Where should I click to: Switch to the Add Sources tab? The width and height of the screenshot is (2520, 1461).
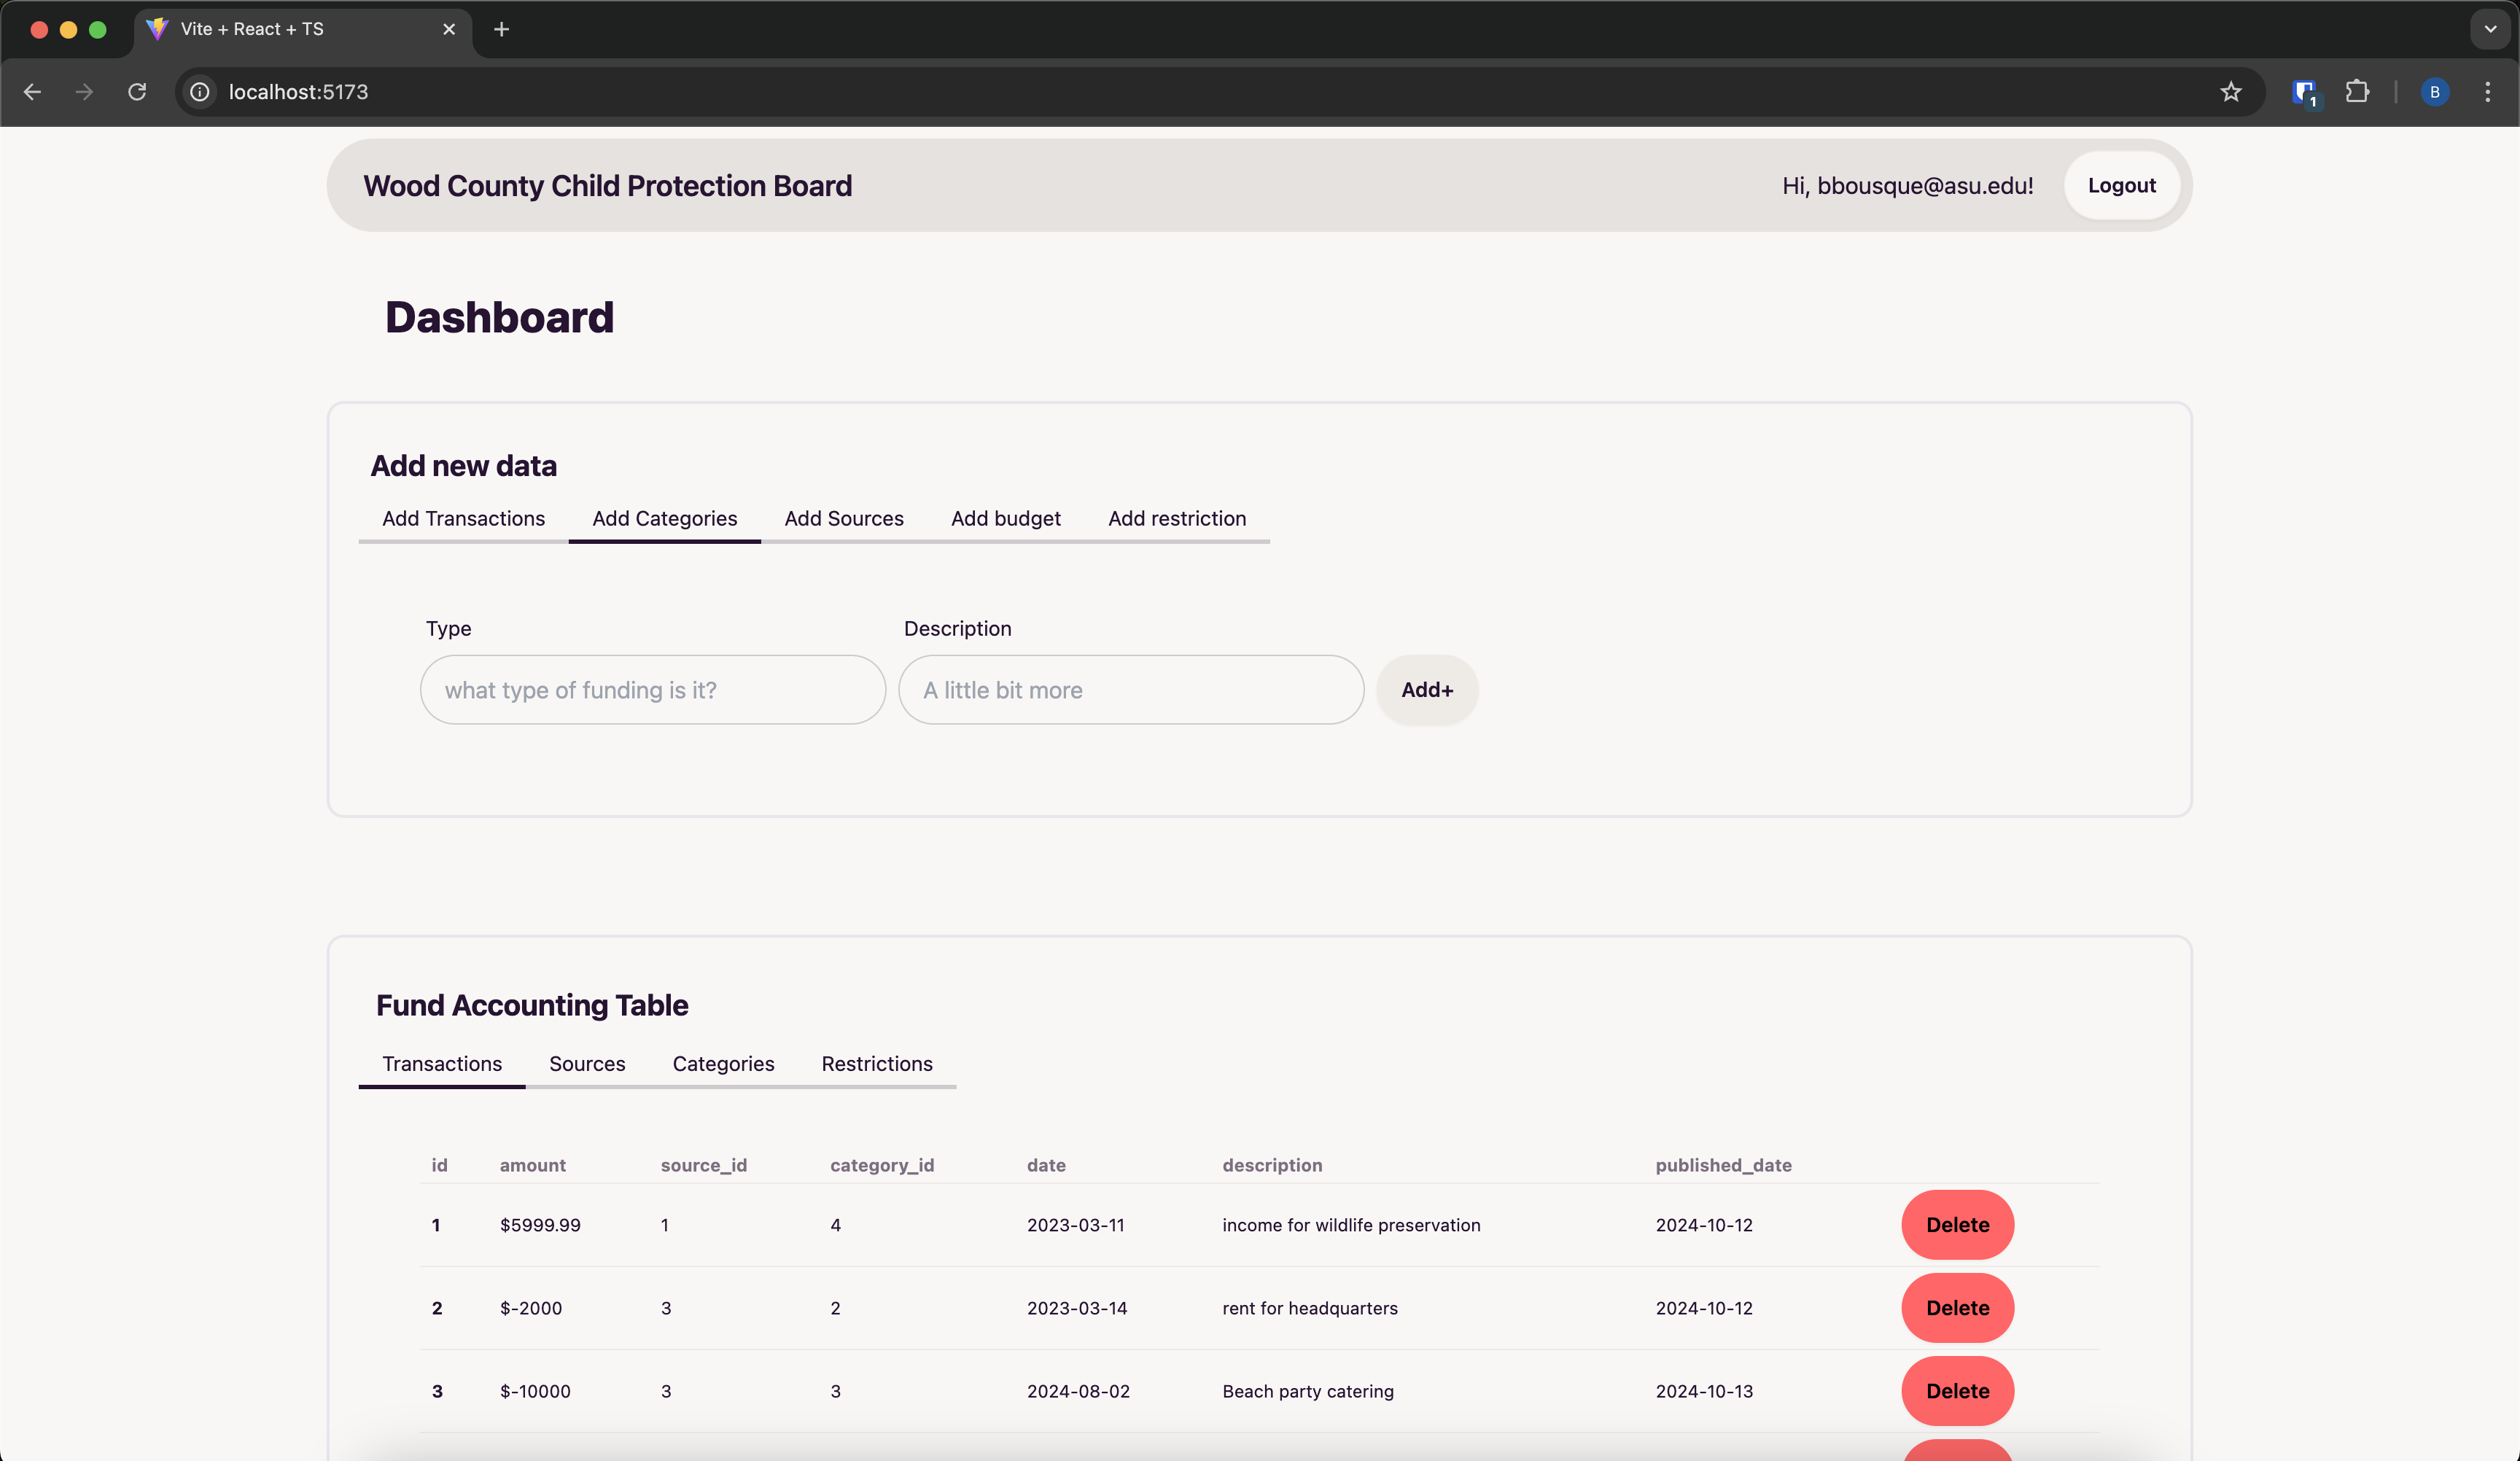click(x=843, y=518)
